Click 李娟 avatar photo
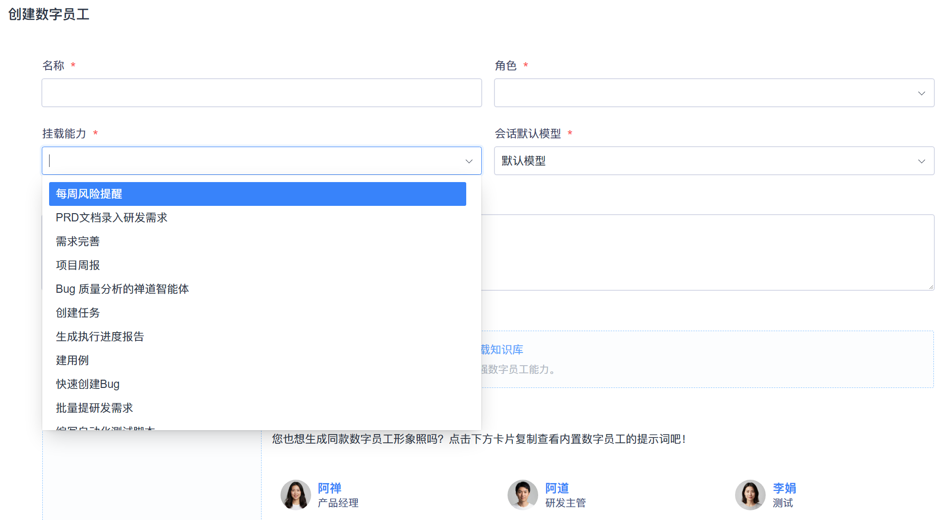This screenshot has width=948, height=520. click(x=750, y=495)
